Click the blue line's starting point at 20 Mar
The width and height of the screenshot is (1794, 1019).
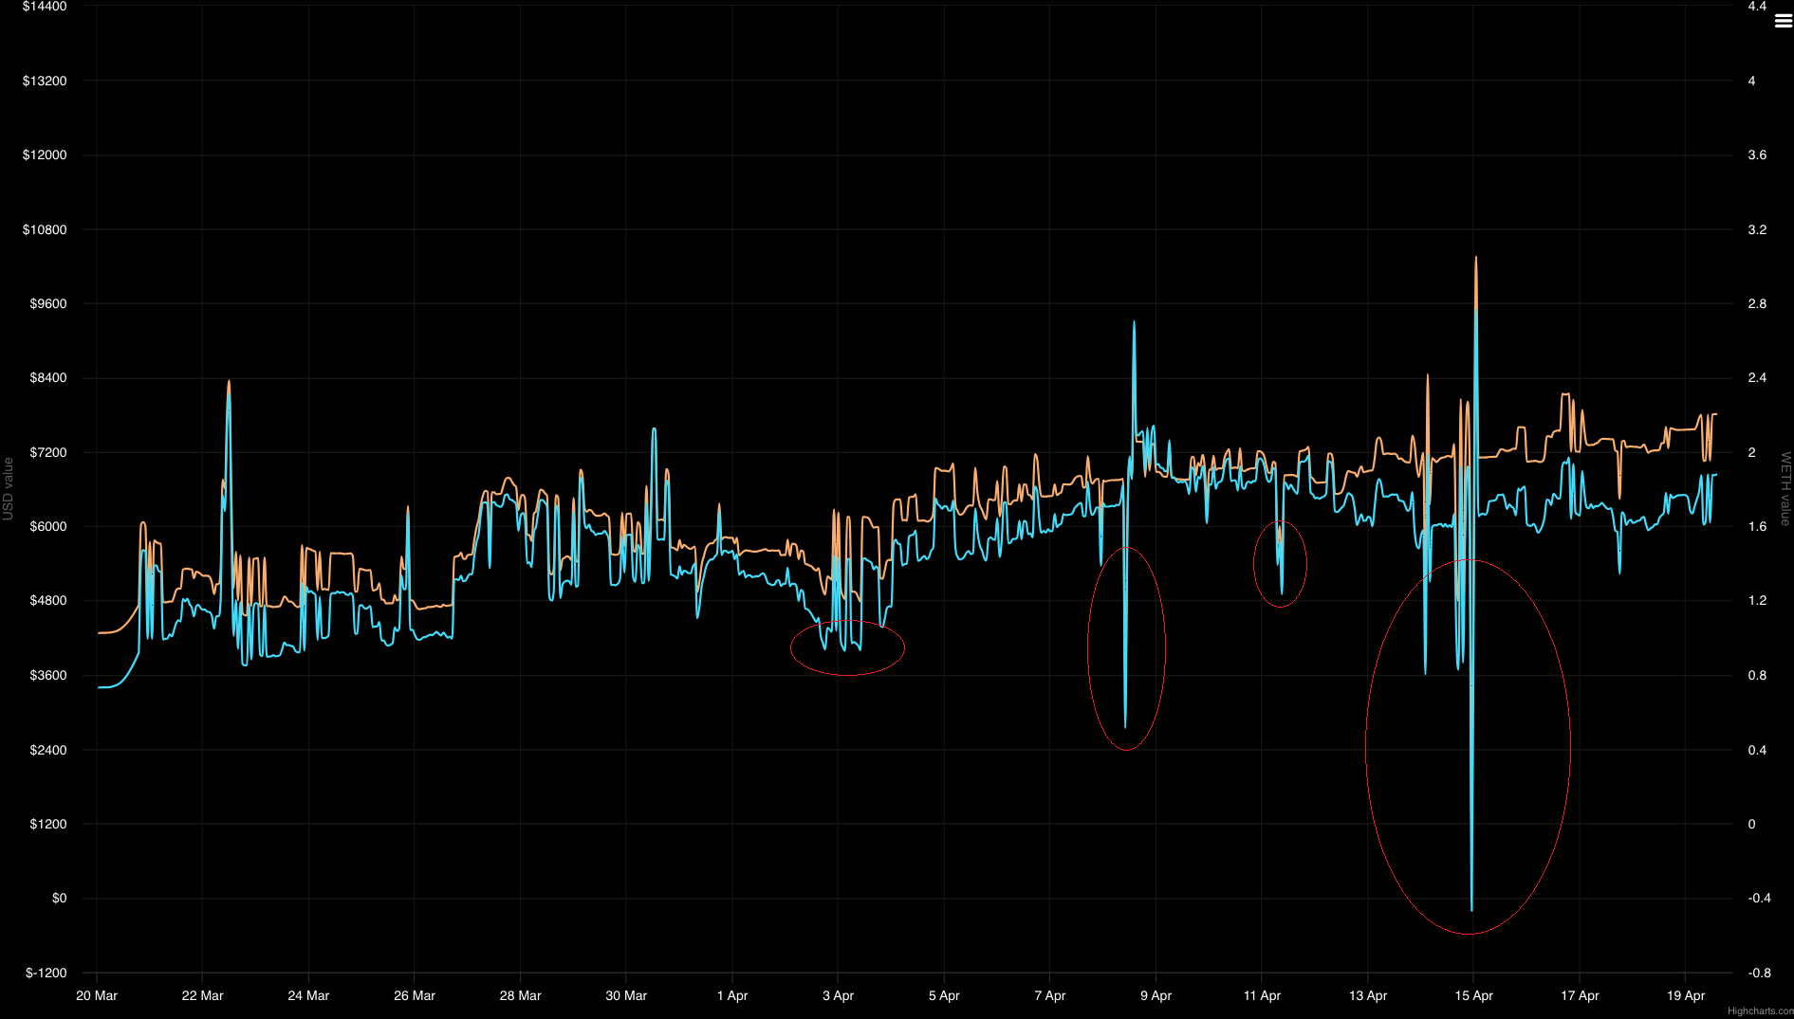coord(99,687)
